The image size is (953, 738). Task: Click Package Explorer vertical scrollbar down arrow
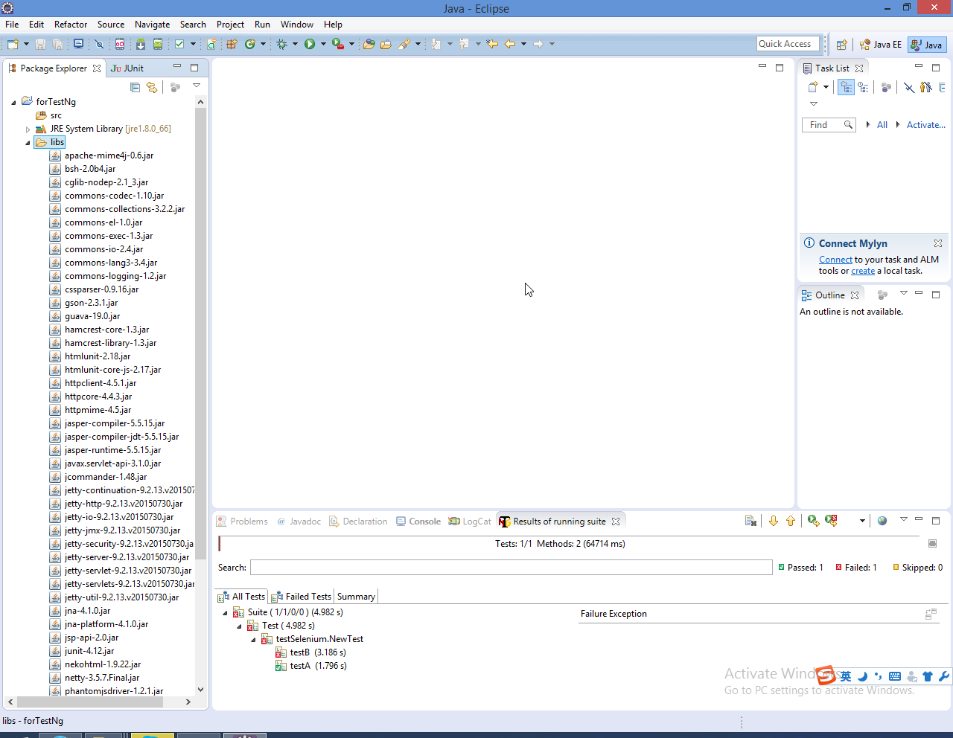pyautogui.click(x=200, y=690)
